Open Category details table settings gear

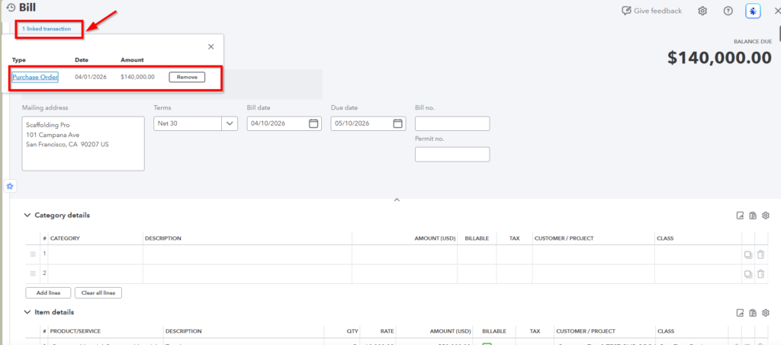pyautogui.click(x=766, y=216)
